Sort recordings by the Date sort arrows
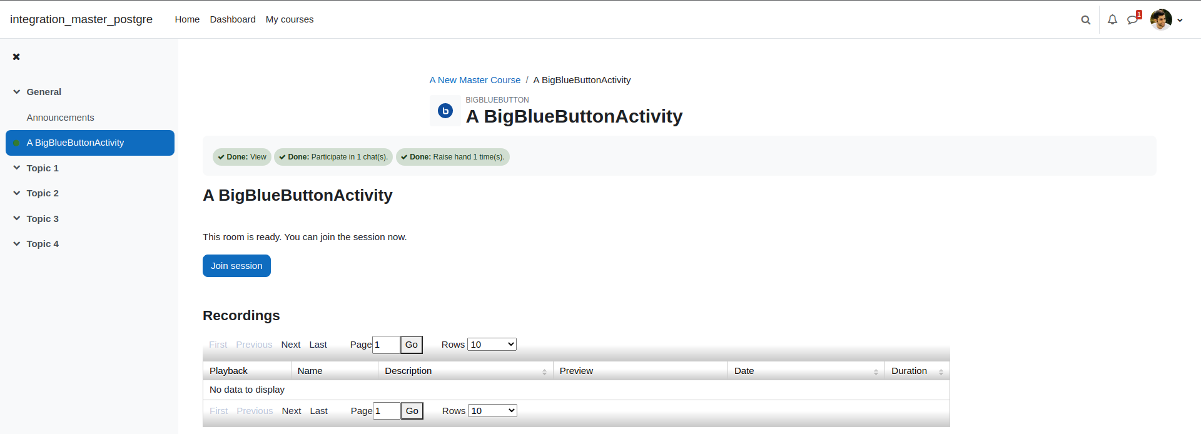1201x434 pixels. (x=876, y=372)
